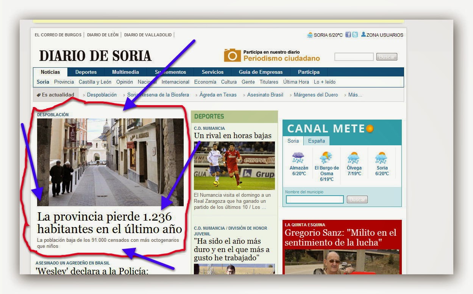Click the Despoblación category label above photo
The height and width of the screenshot is (294, 473).
[53, 115]
